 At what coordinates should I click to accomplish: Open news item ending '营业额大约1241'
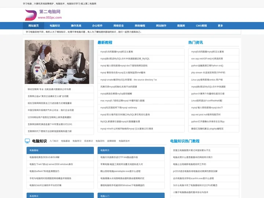[59, 124]
